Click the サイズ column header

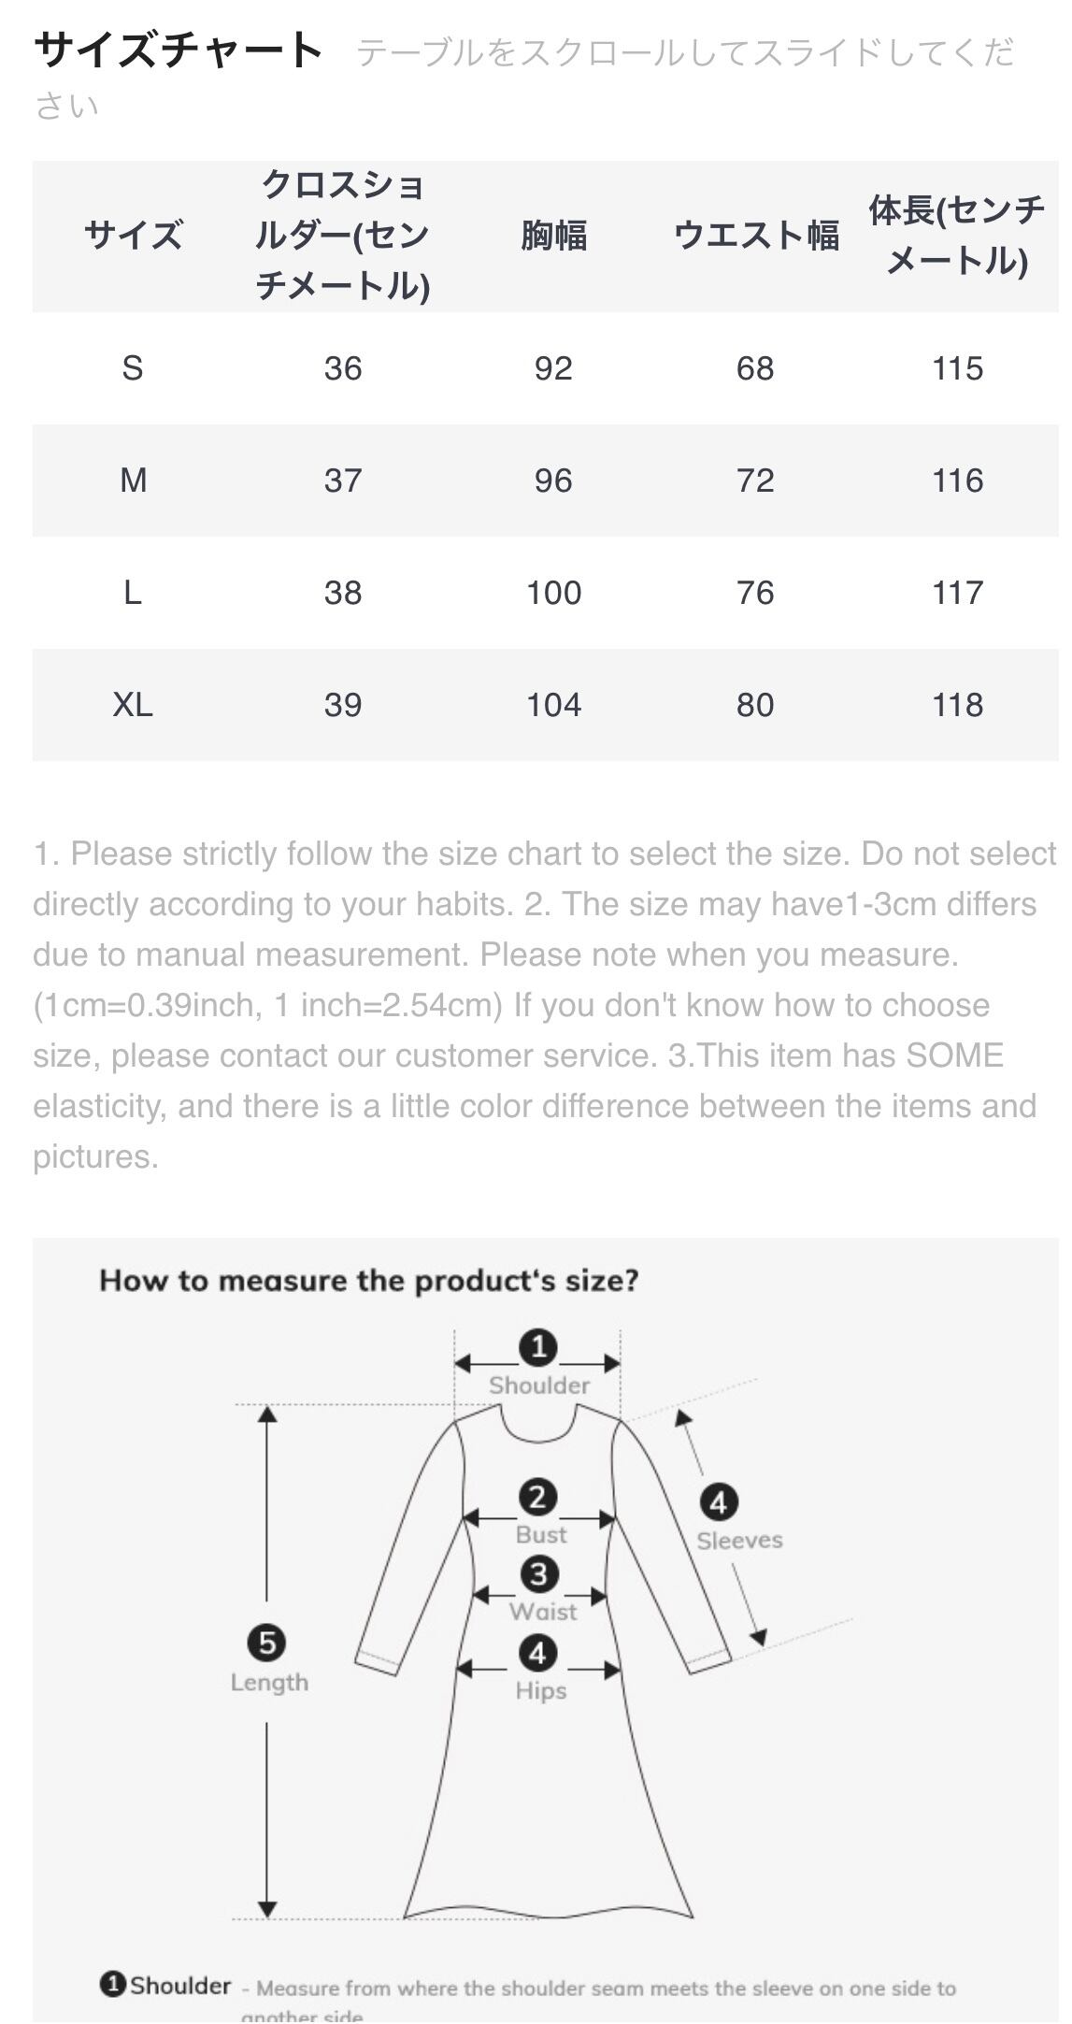pyautogui.click(x=133, y=236)
